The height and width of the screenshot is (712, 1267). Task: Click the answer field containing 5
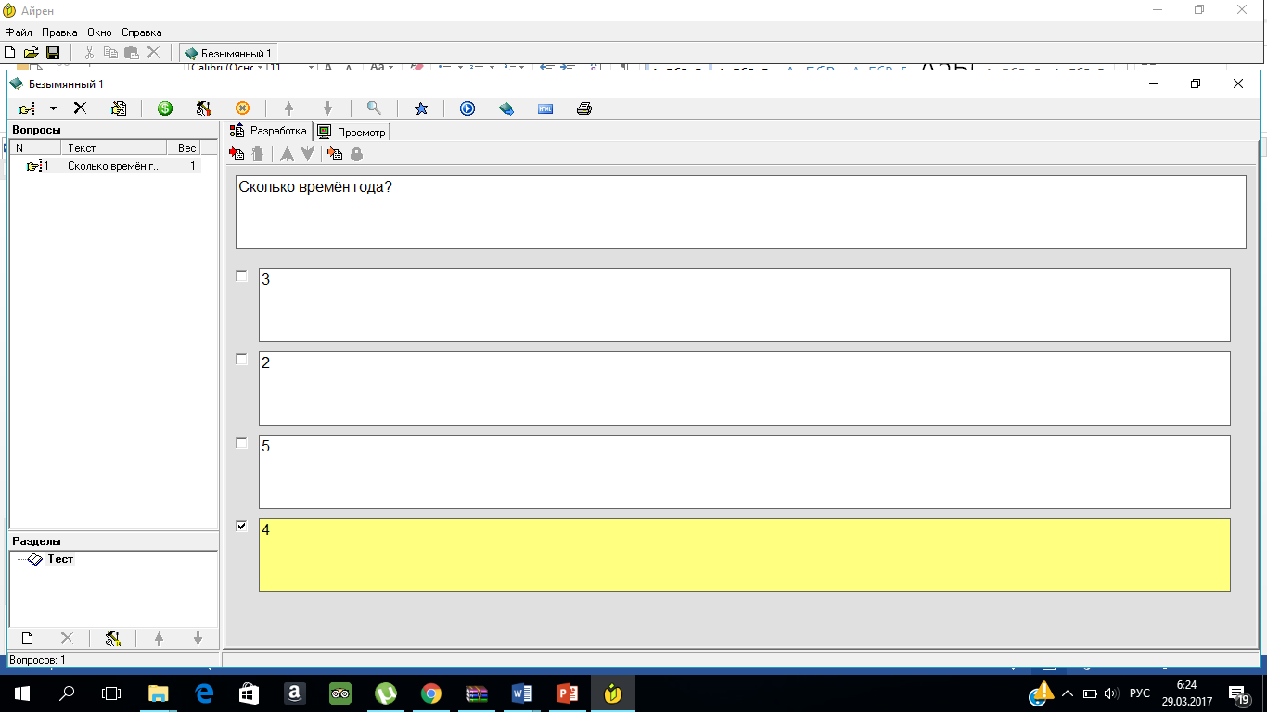click(x=744, y=472)
